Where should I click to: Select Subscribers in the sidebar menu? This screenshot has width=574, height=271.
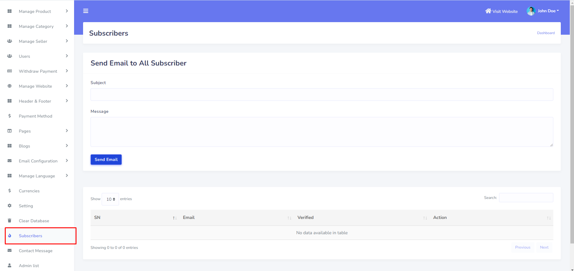point(31,236)
